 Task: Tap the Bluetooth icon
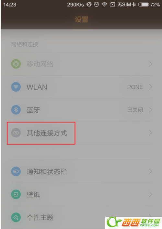[16, 110]
